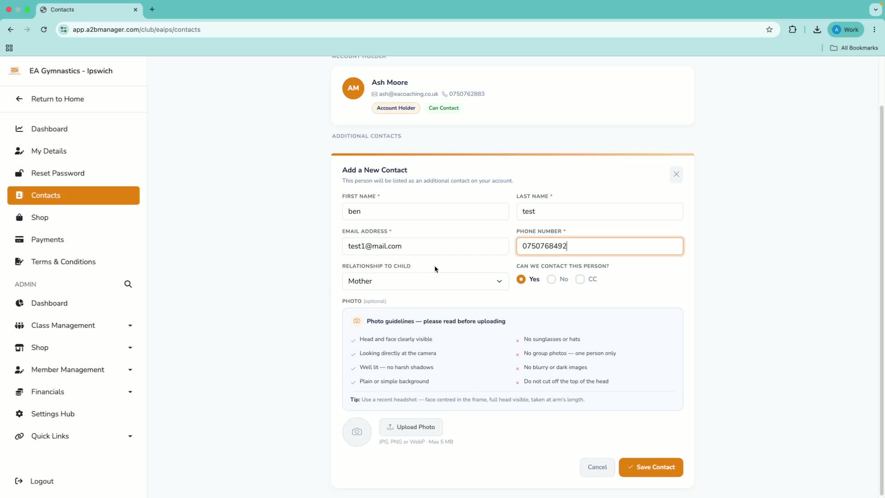Click the Upload Photo button
Viewport: 885px width, 498px height.
[x=411, y=427]
